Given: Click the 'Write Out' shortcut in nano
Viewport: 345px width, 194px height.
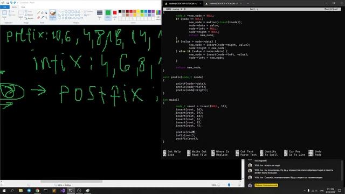Looking at the screenshot, I should (197, 151).
